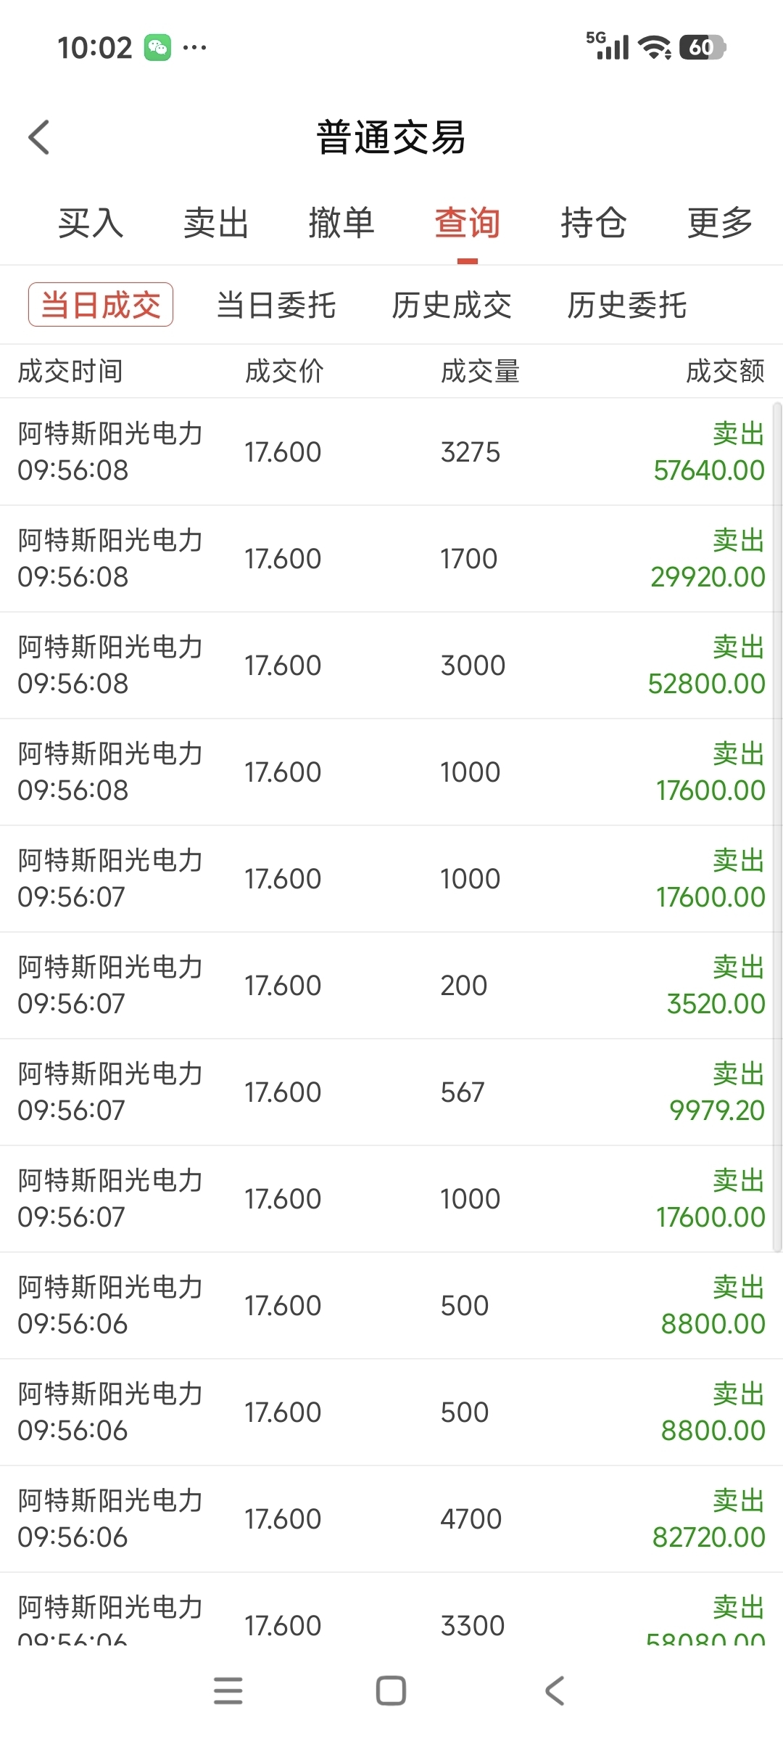Select the 当日委托 filter

point(275,305)
